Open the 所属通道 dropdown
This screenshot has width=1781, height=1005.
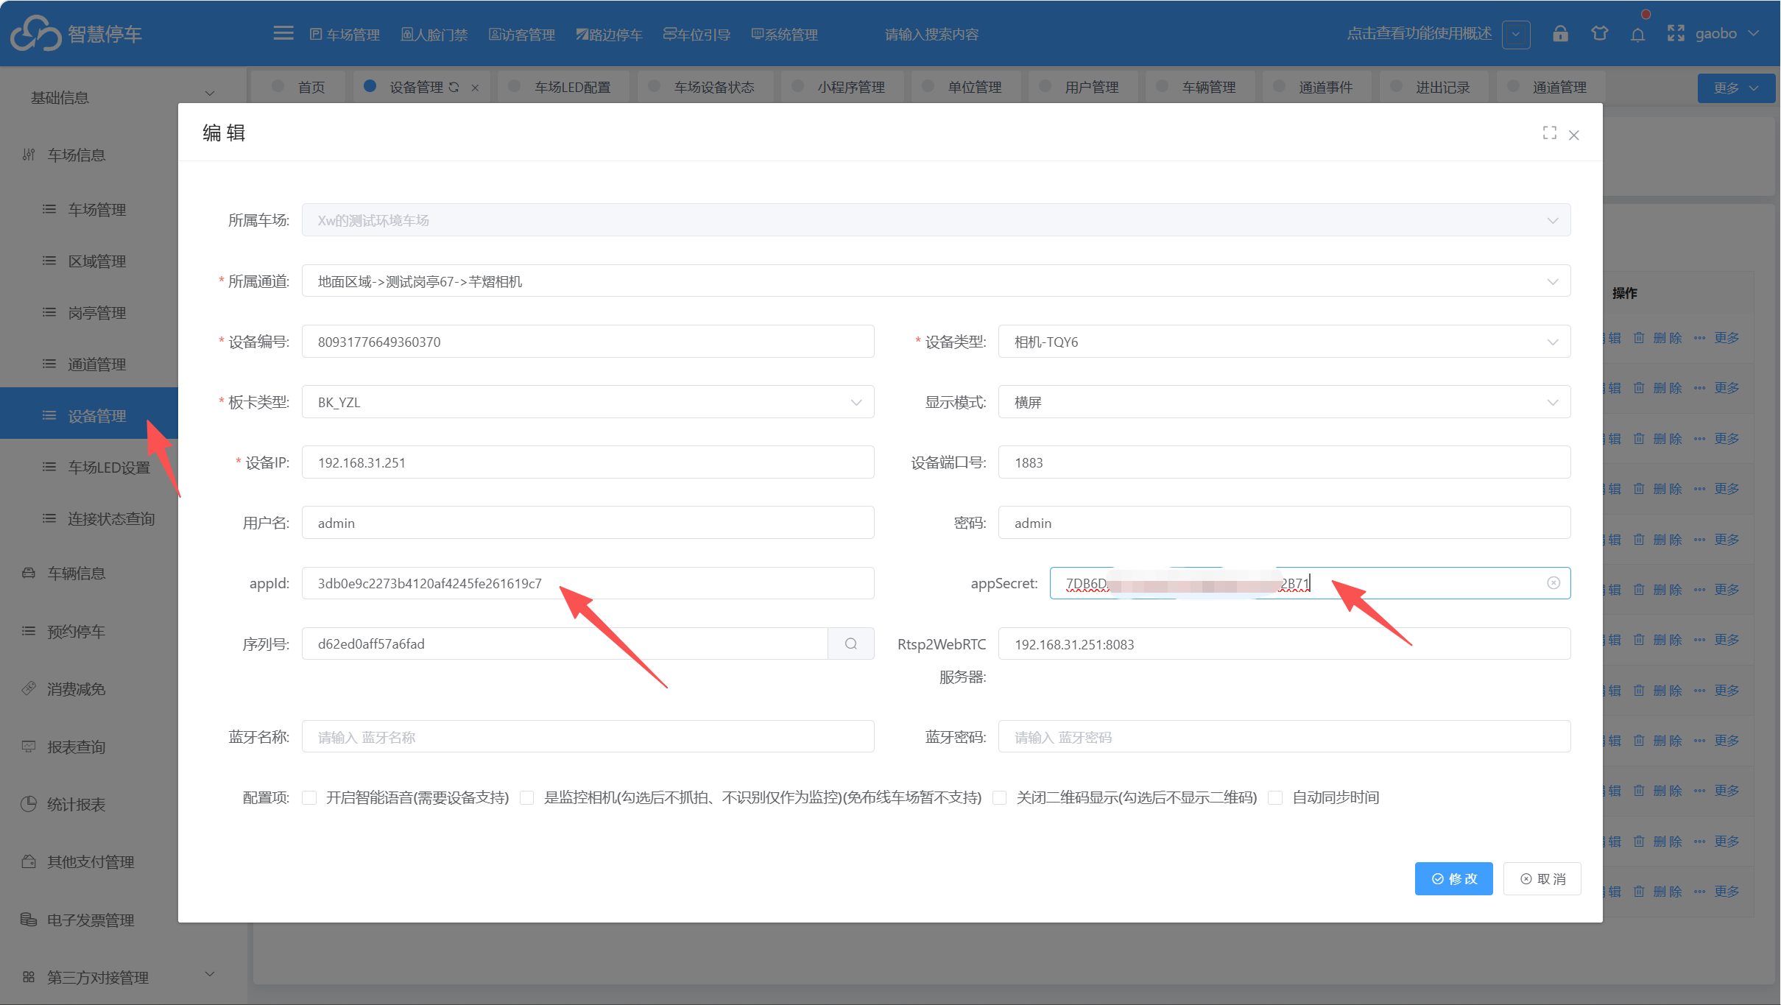click(936, 281)
